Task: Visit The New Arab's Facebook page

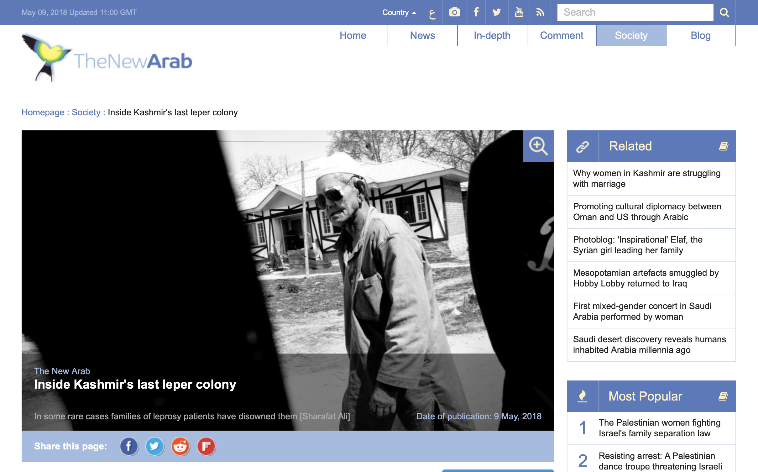Action: (476, 12)
